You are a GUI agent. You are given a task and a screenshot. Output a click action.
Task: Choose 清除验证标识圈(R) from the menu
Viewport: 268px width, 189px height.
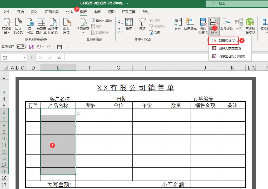230,56
